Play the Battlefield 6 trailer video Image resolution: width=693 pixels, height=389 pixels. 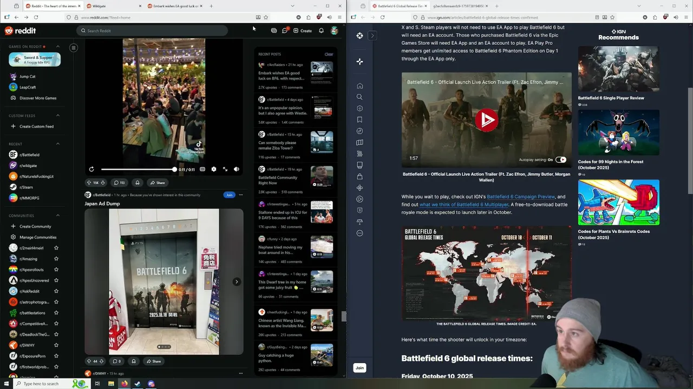pyautogui.click(x=486, y=119)
